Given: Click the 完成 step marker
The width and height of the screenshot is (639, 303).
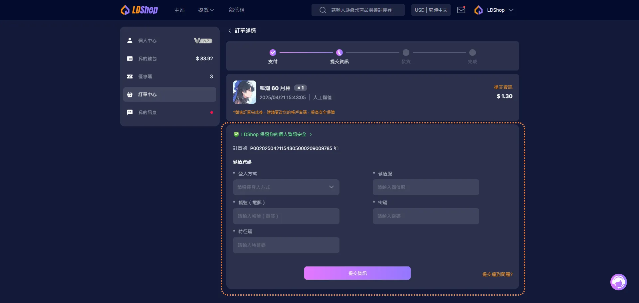Looking at the screenshot, I should [x=473, y=53].
